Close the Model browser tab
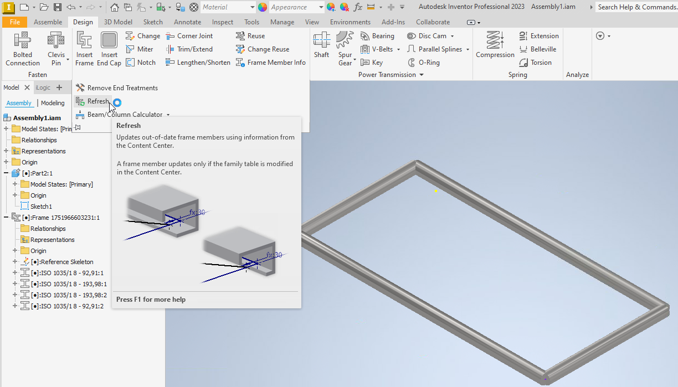Screen dimensions: 678x387 click(27, 87)
